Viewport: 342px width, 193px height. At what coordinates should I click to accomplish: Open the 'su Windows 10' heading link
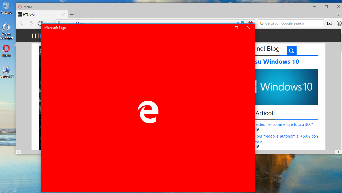[277, 62]
